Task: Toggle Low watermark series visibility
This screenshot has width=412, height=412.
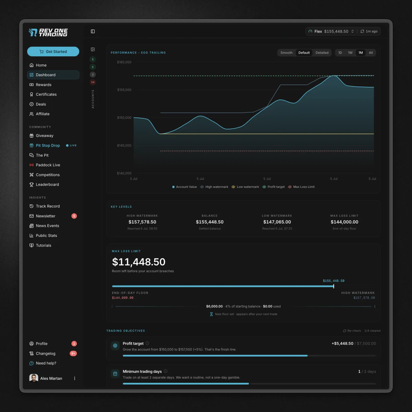Action: pos(245,187)
